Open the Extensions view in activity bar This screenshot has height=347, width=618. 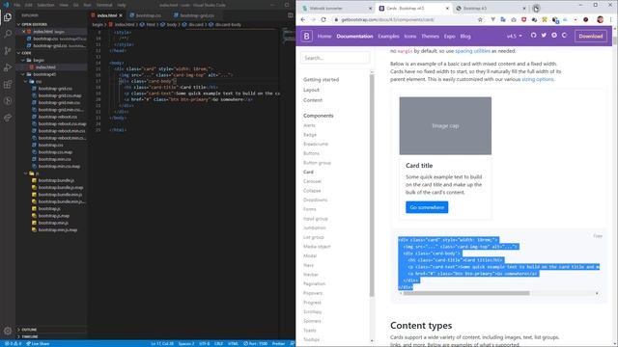click(x=8, y=84)
